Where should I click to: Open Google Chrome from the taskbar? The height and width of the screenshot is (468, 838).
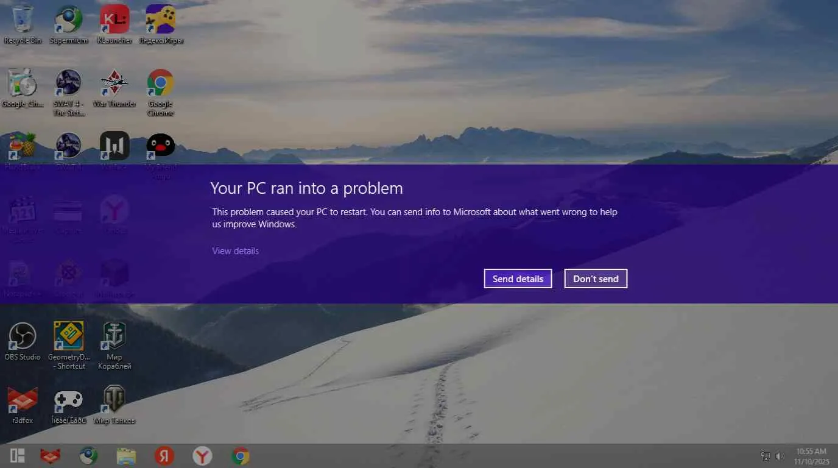241,456
